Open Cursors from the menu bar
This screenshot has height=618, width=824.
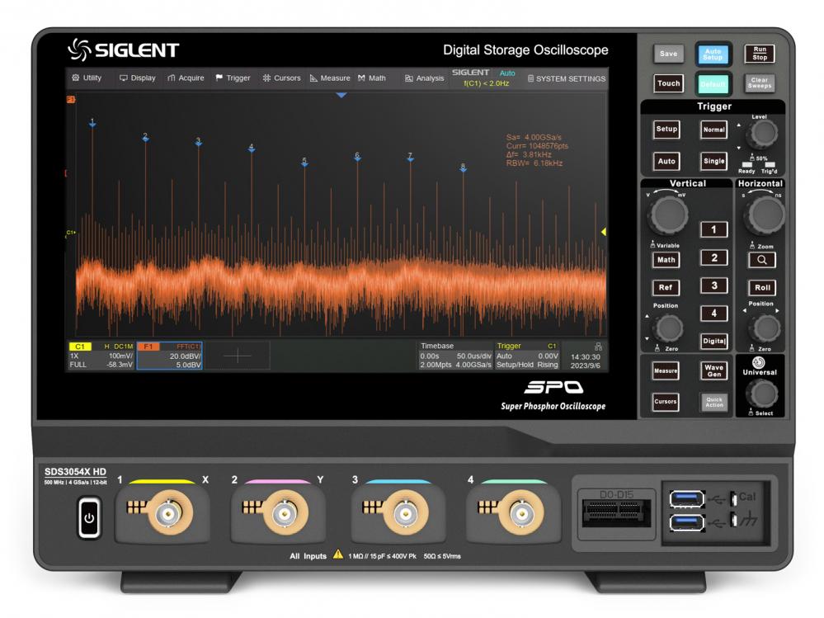281,78
